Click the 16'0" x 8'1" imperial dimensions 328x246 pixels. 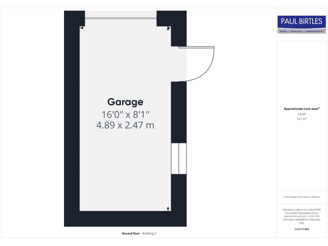click(x=125, y=114)
